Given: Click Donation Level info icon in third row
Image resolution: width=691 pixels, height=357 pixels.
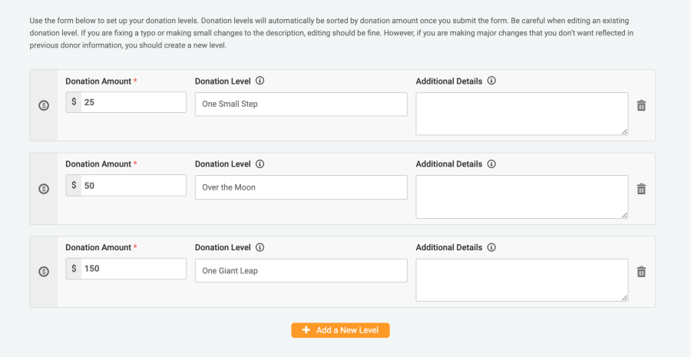Looking at the screenshot, I should click(260, 247).
